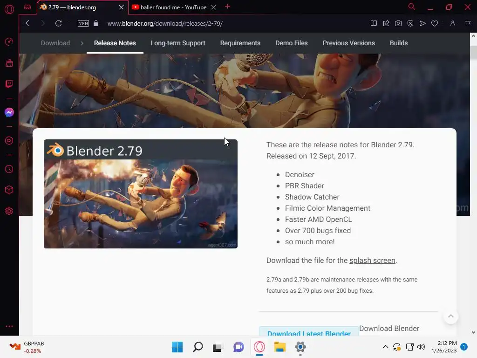Open the Chat app on taskbar
Viewport: 477px width, 358px height.
pyautogui.click(x=239, y=347)
